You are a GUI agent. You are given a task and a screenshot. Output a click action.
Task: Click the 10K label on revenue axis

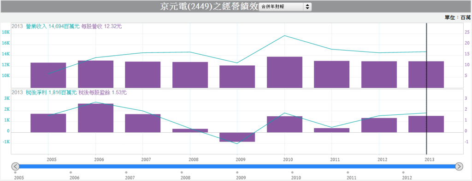point(6,76)
